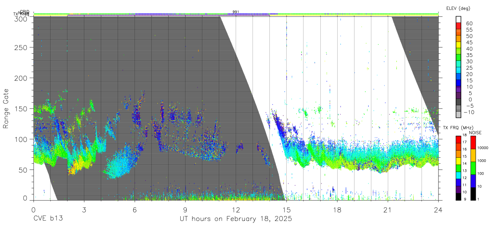Click the ELEV legend value '45'
This screenshot has width=493, height=227.
coord(469,42)
